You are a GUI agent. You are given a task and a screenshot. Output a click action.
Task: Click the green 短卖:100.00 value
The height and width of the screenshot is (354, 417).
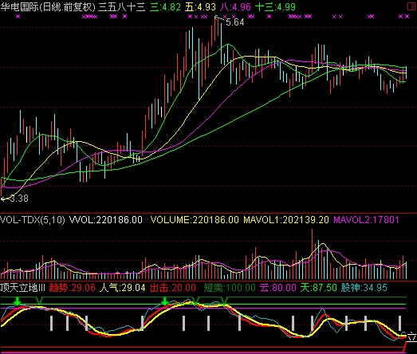click(x=230, y=288)
